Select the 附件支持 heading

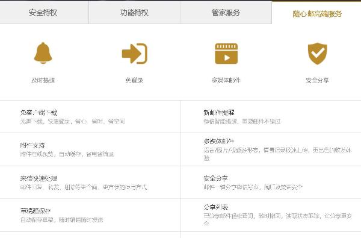pos(32,145)
